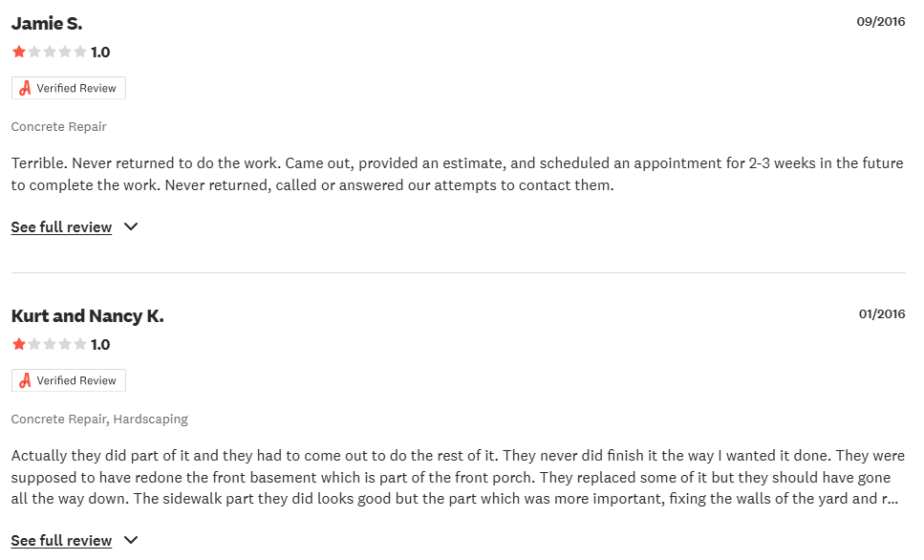Click the last gray star in Jamie's rating
Image resolution: width=924 pixels, height=560 pixels.
(80, 53)
